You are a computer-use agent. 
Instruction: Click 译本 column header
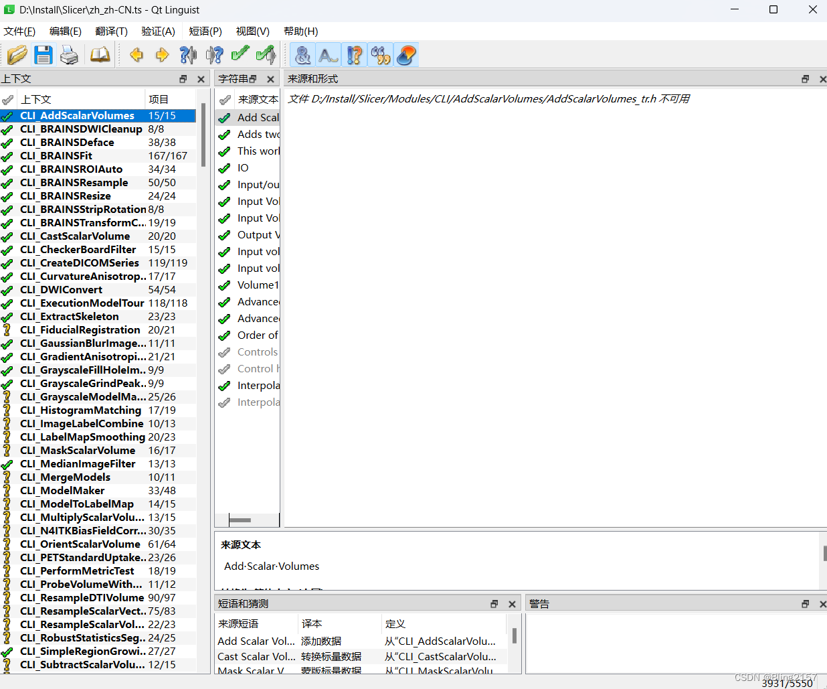[340, 624]
